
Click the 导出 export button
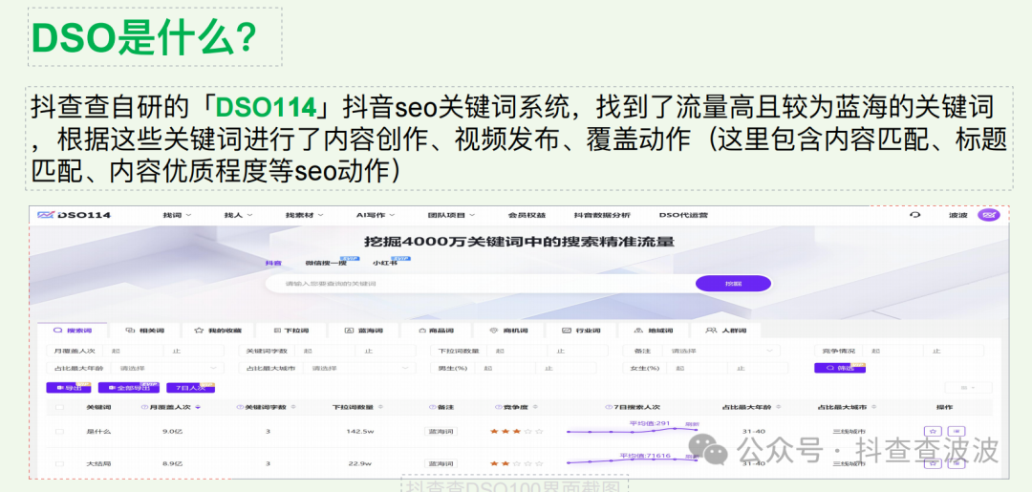(x=70, y=388)
